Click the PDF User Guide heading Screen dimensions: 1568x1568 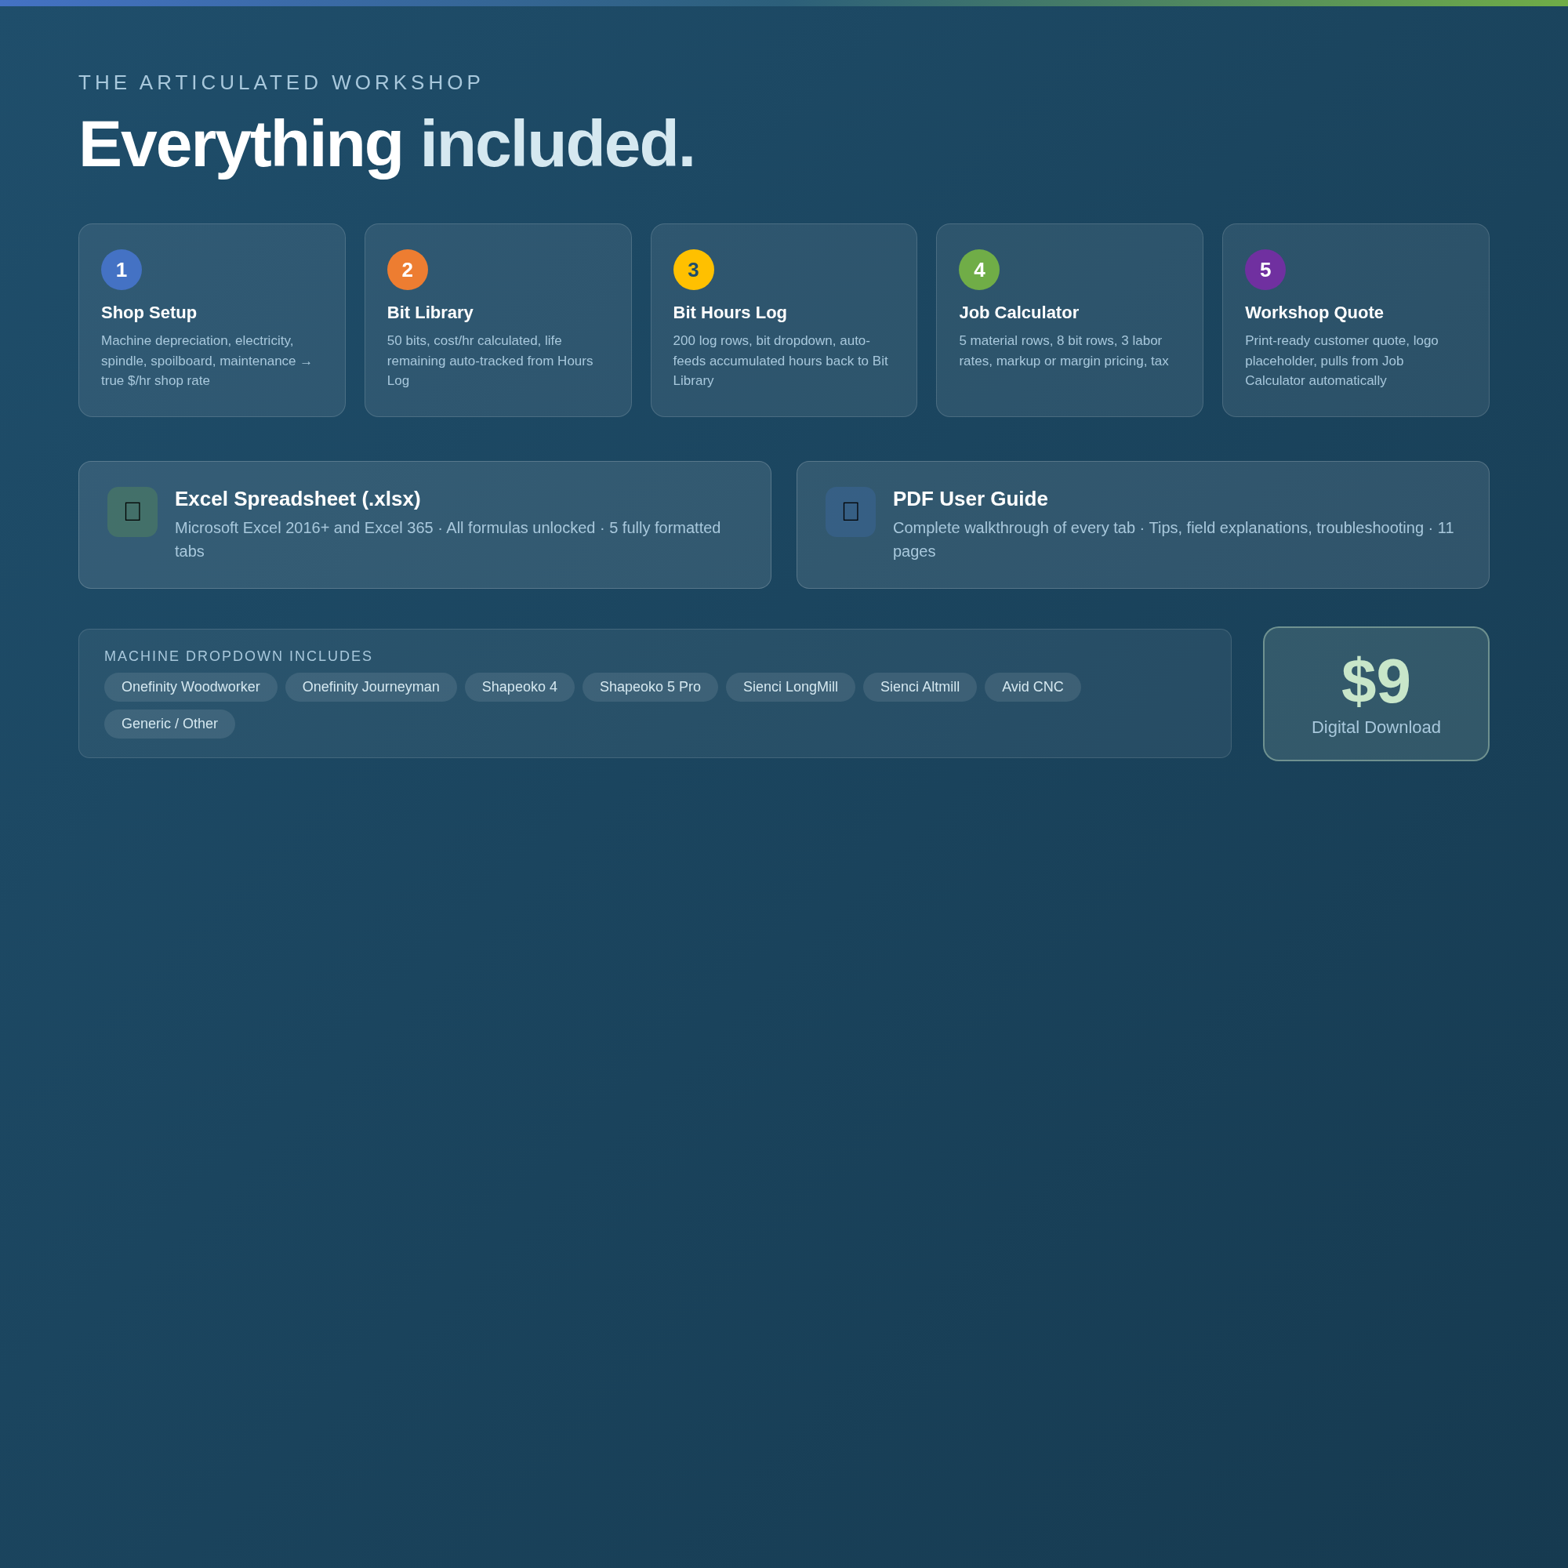[x=970, y=499]
